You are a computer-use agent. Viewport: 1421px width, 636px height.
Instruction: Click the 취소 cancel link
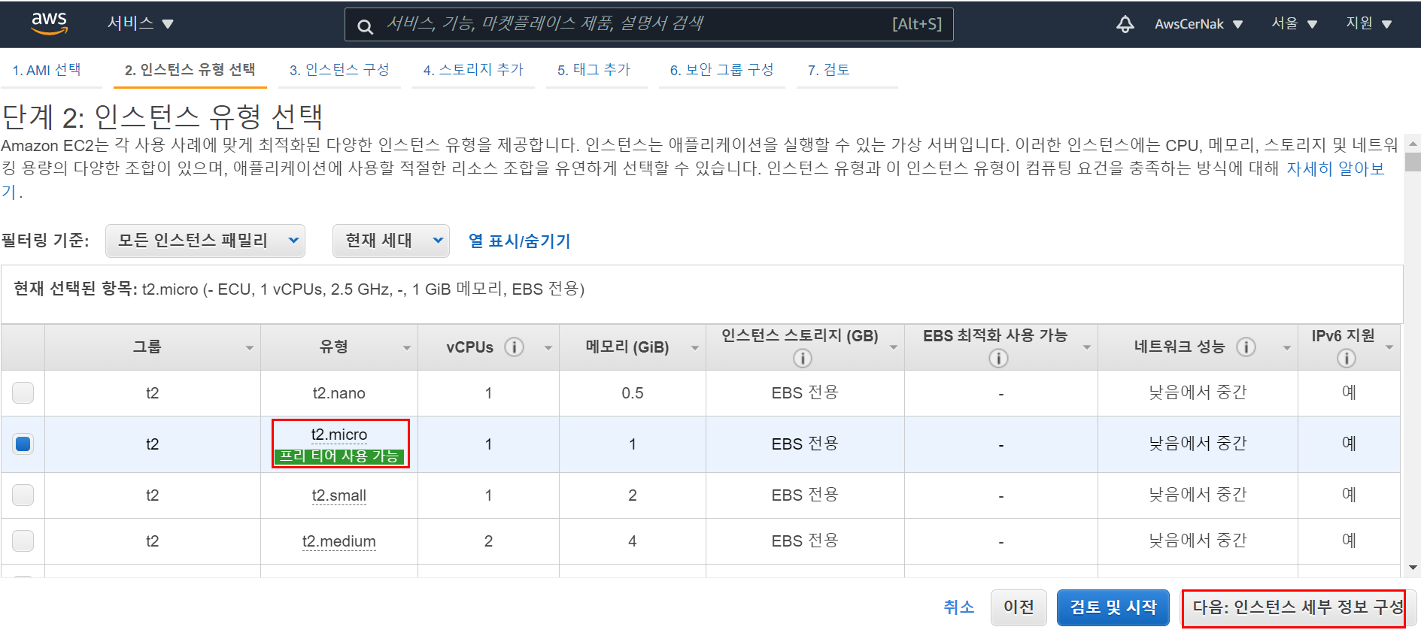959,607
